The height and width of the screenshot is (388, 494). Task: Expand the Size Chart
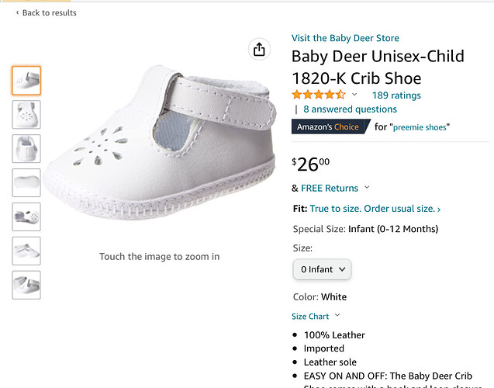coord(316,317)
